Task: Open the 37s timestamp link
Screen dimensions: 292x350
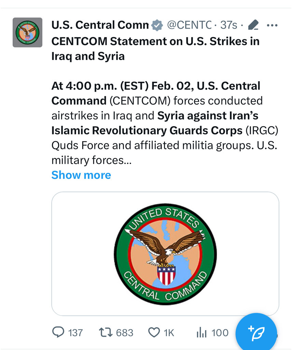Action: click(228, 25)
